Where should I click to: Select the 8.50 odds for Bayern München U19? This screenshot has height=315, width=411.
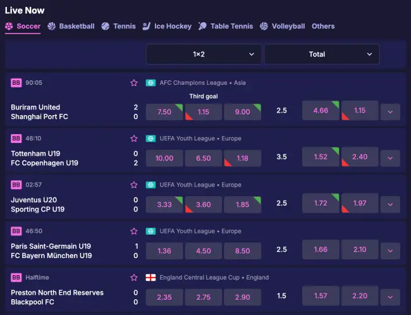click(242, 250)
